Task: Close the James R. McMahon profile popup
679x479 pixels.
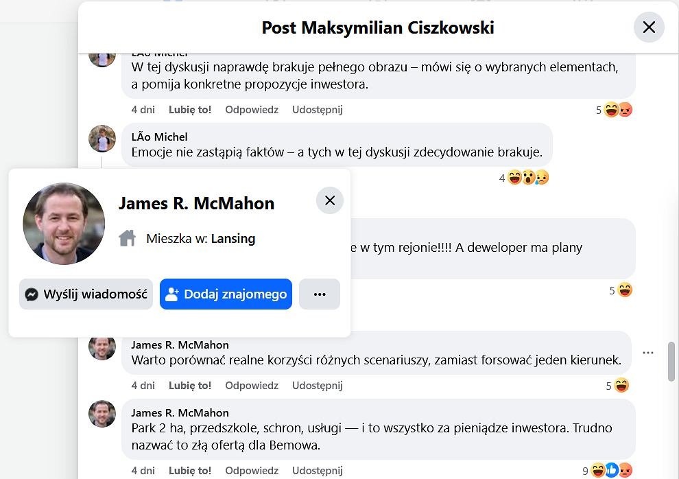Action: tap(329, 200)
